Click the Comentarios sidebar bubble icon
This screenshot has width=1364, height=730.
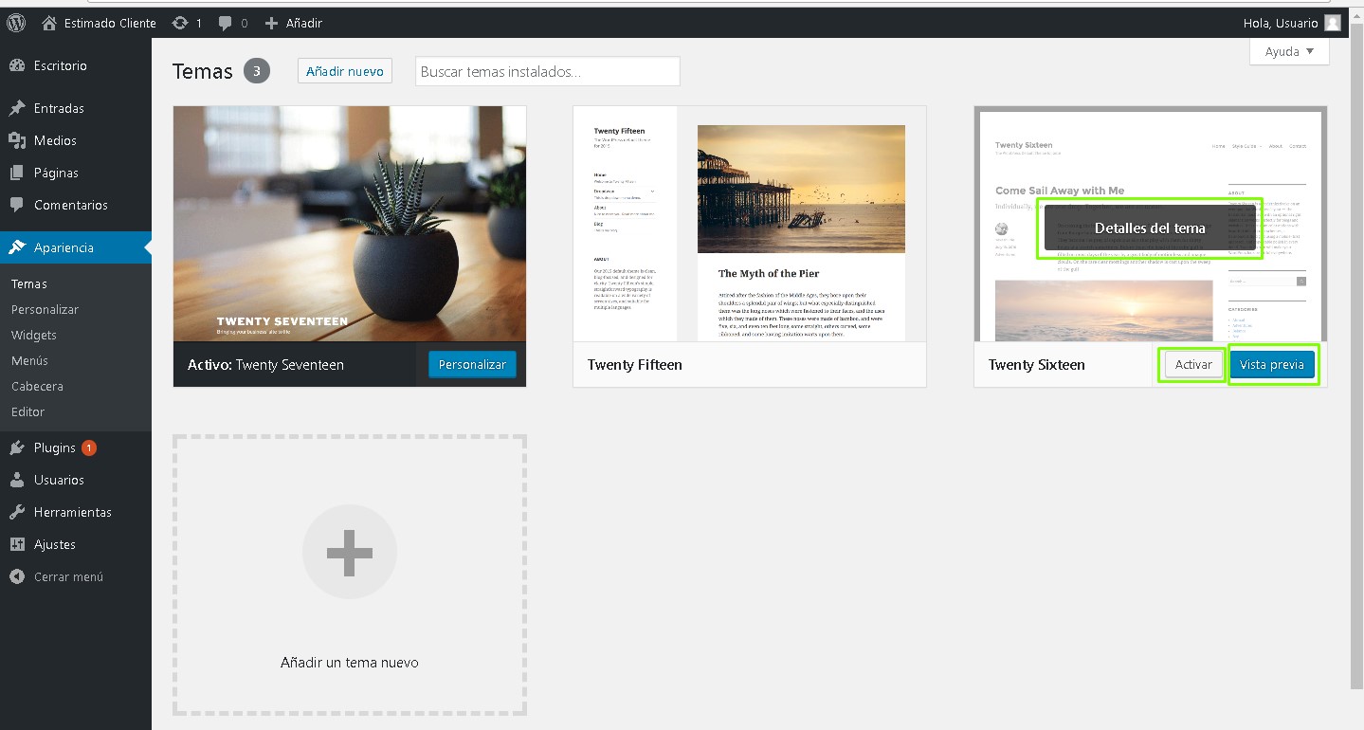(17, 205)
